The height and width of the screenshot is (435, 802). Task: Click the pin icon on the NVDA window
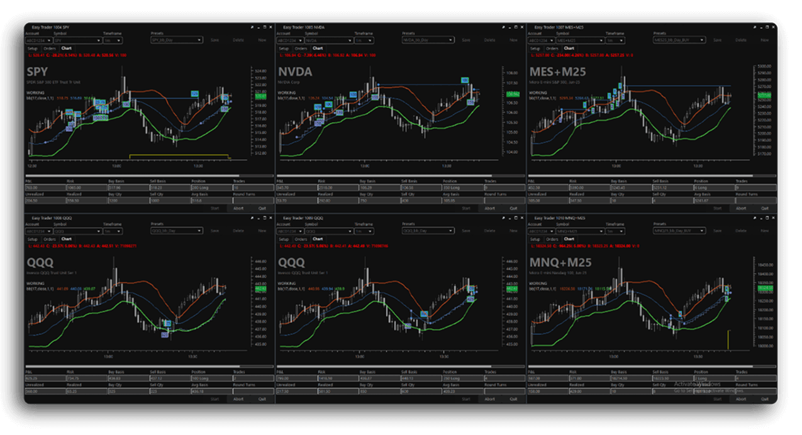click(503, 27)
